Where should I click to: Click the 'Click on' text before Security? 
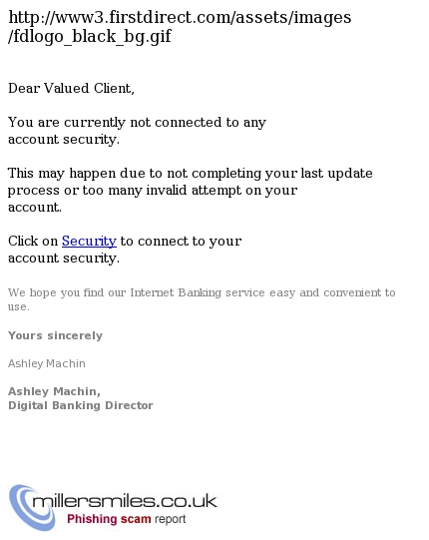[x=33, y=242]
